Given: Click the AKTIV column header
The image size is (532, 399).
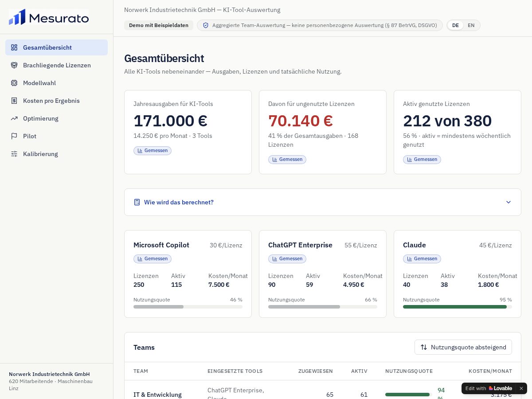Looking at the screenshot, I should pos(359,371).
